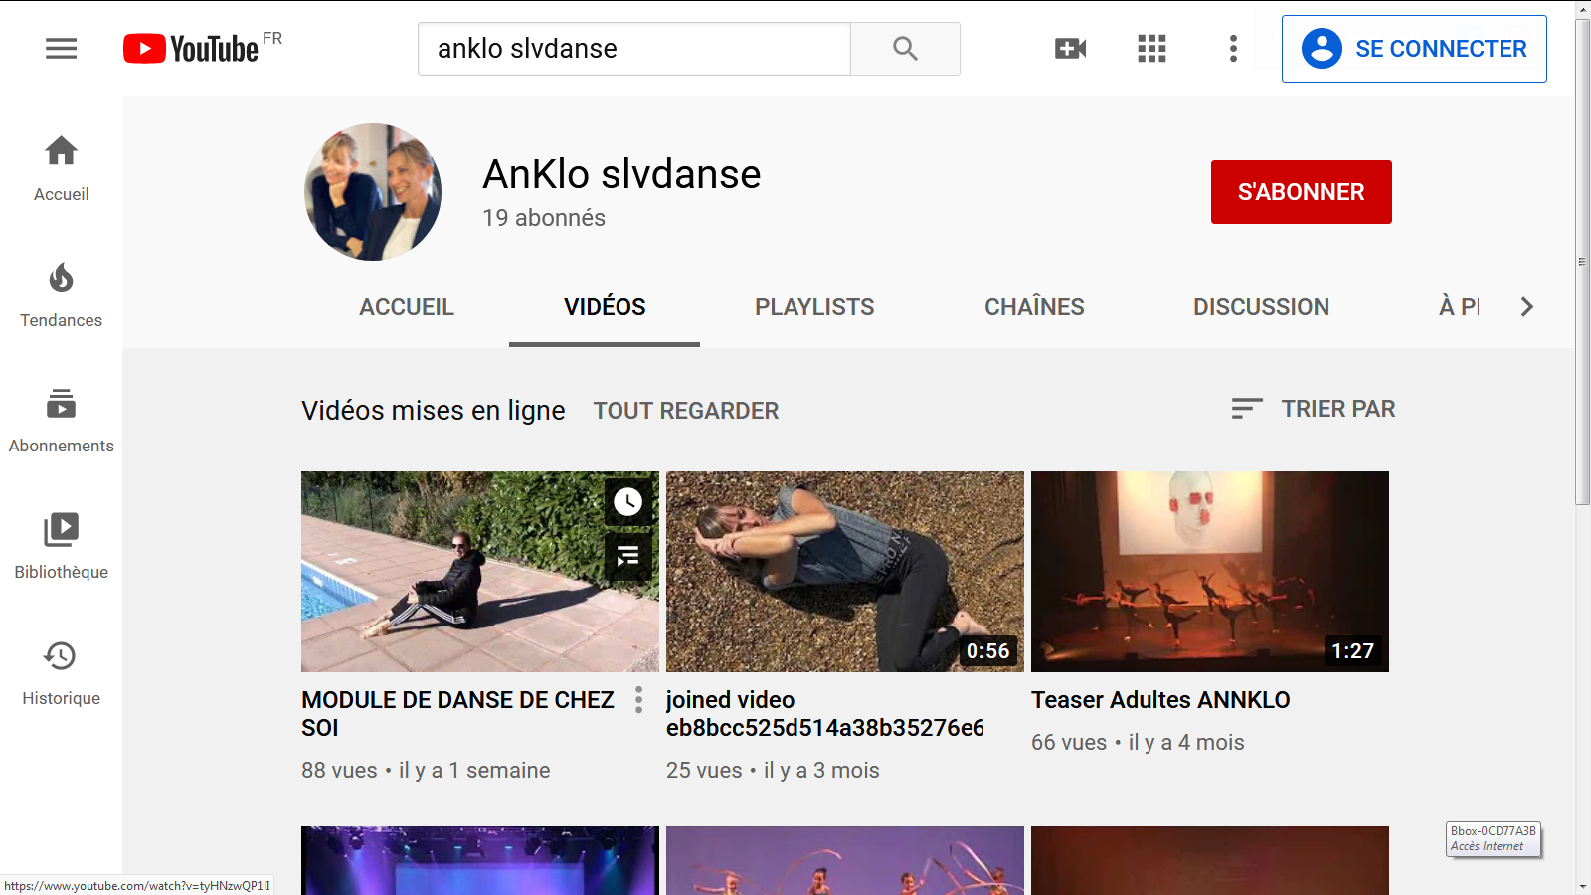Click the Watch Later clock overlay

click(x=627, y=502)
